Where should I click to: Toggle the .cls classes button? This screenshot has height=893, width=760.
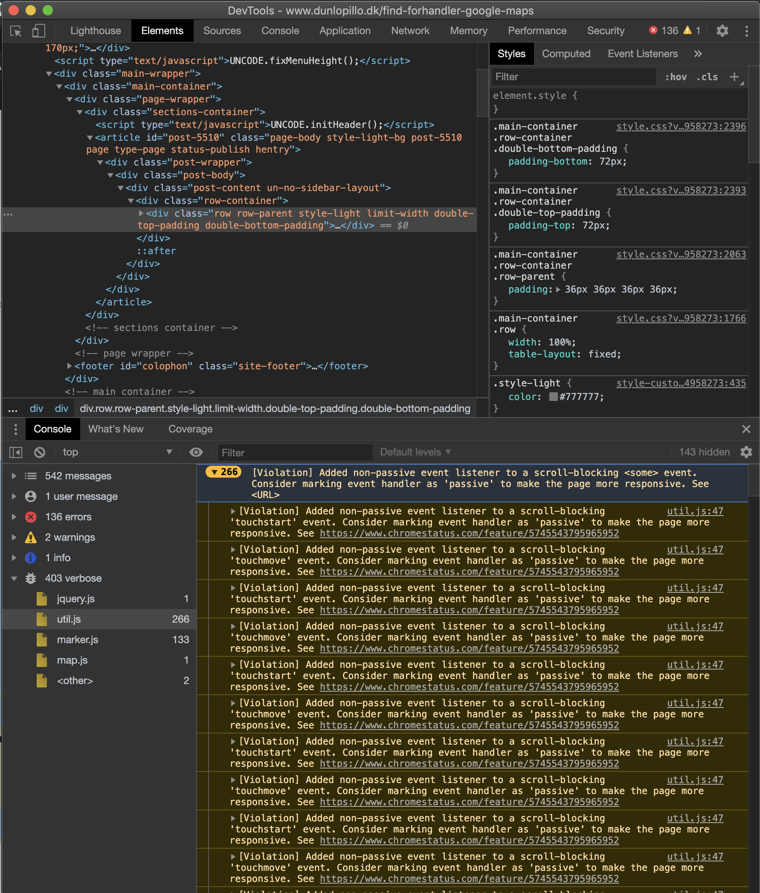point(707,77)
